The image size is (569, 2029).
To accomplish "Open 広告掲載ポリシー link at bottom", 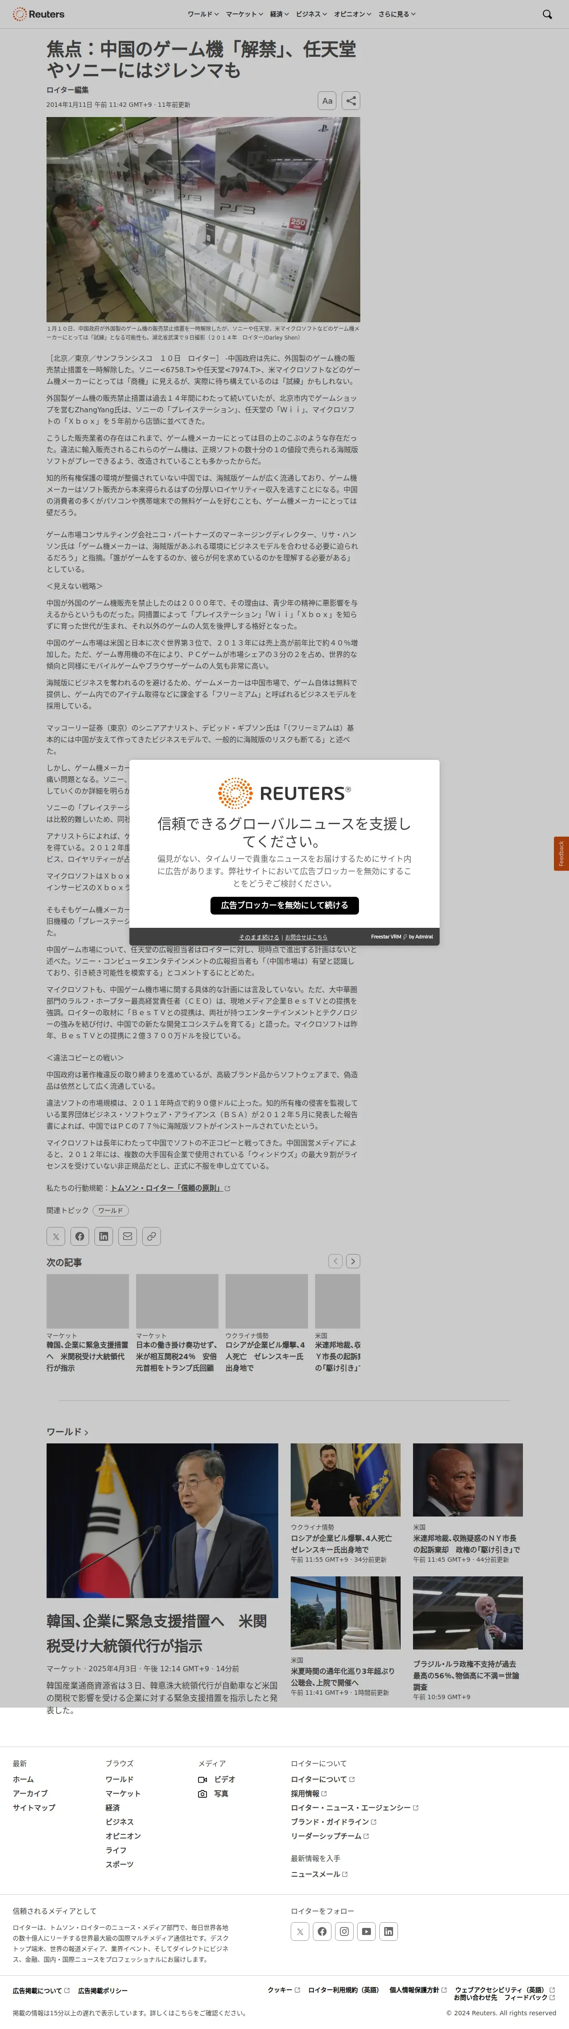I will point(102,1990).
